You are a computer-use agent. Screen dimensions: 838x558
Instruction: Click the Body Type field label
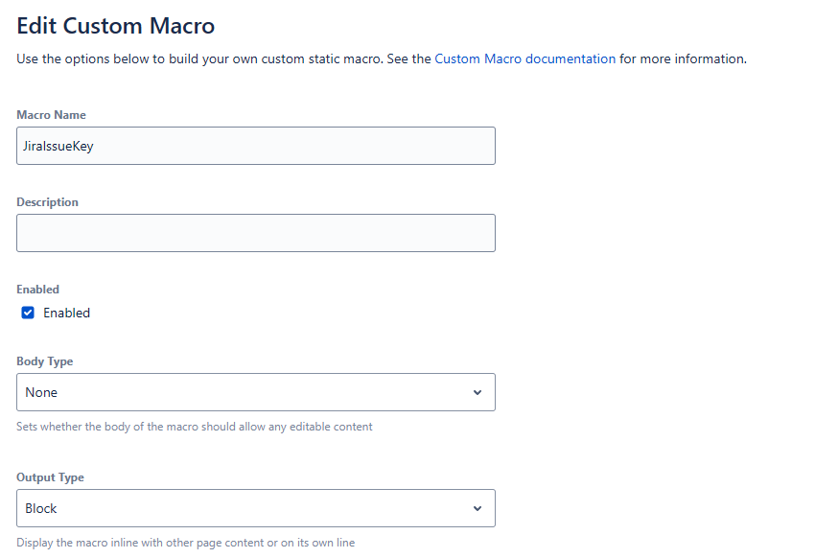pos(44,361)
